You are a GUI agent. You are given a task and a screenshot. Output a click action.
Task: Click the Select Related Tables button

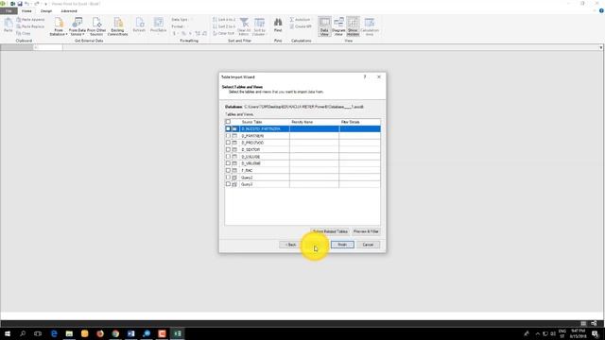pyautogui.click(x=330, y=231)
